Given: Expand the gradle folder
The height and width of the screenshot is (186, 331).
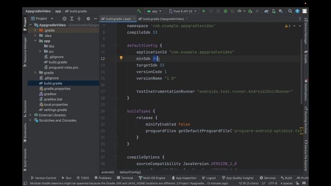Looking at the screenshot, I should (35, 72).
